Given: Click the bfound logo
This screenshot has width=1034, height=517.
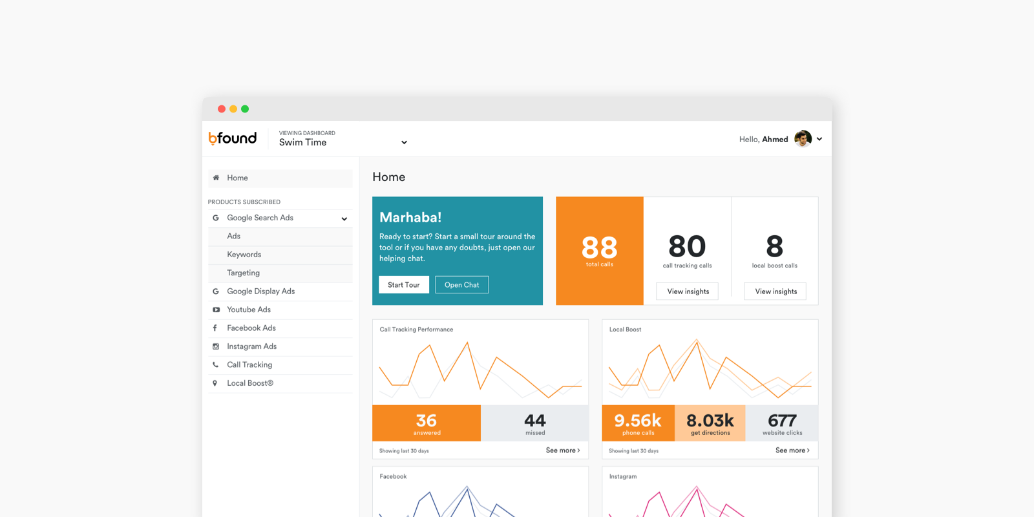Looking at the screenshot, I should [233, 138].
